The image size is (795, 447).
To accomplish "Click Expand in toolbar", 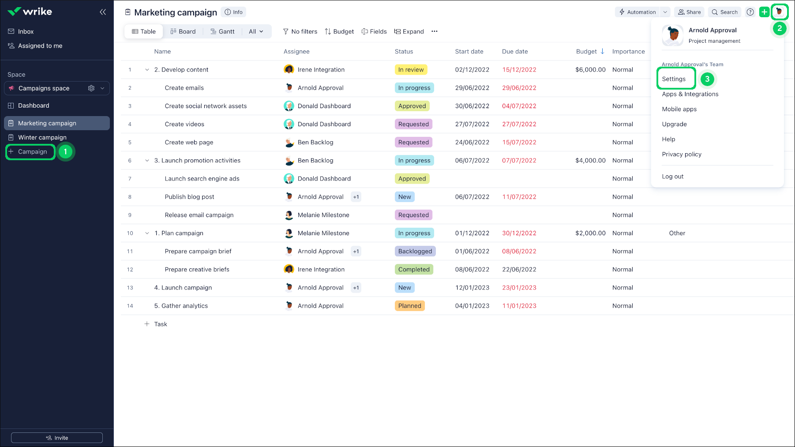I will 409,31.
